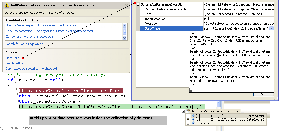
Task: Click the ScrollIntoView code statement
Action: 112,107
